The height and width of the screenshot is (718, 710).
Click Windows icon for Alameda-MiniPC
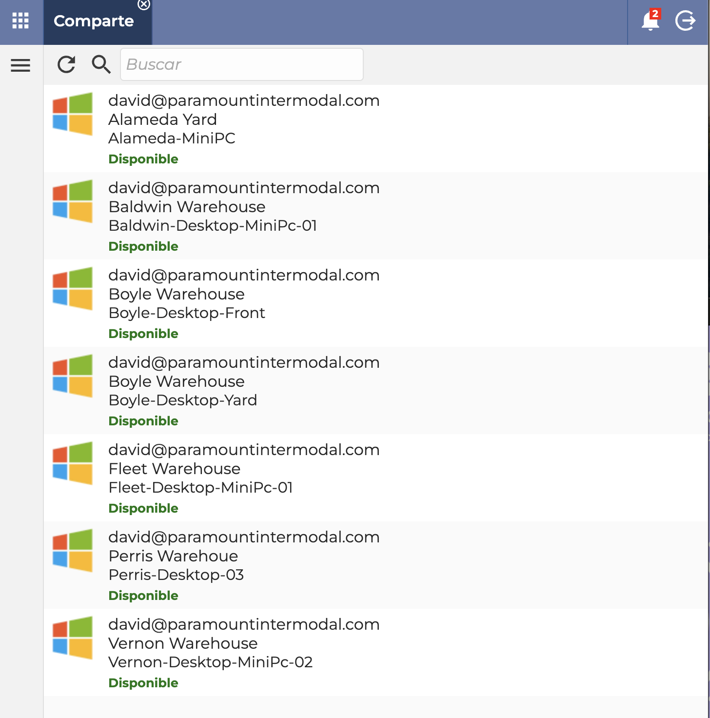[73, 114]
